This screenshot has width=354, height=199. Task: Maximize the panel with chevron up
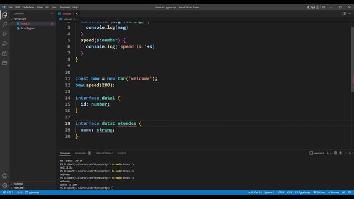(346, 153)
